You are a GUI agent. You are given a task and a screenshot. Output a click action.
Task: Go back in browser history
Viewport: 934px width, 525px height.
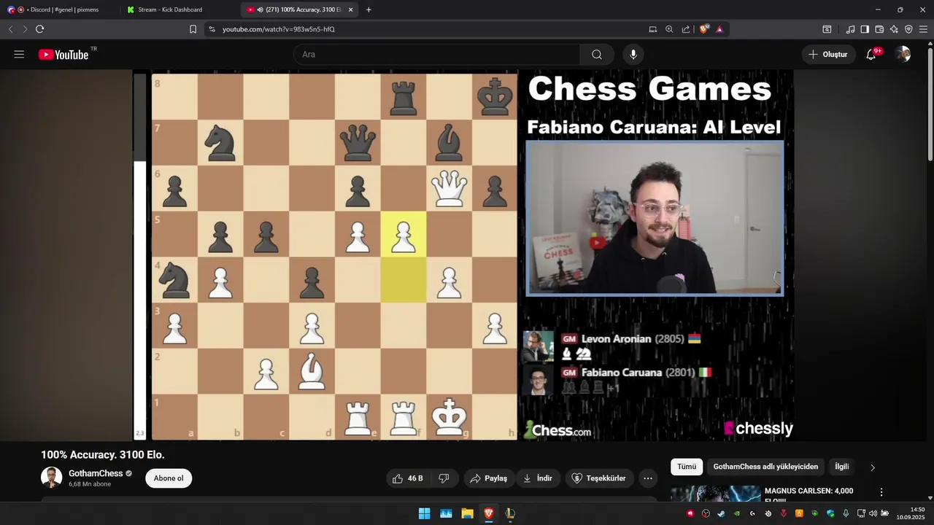10,29
